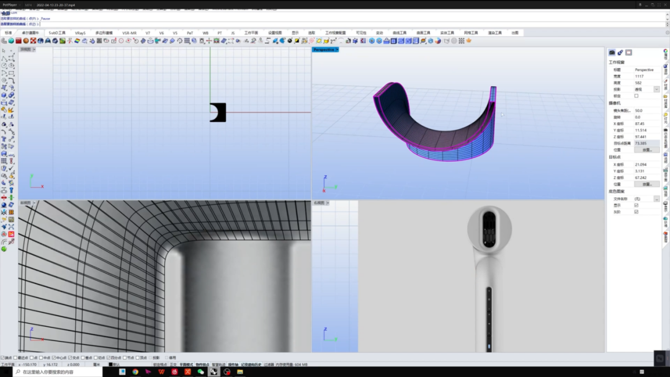Click the black layer color swatch in status bar
670x377 pixels.
pos(110,365)
